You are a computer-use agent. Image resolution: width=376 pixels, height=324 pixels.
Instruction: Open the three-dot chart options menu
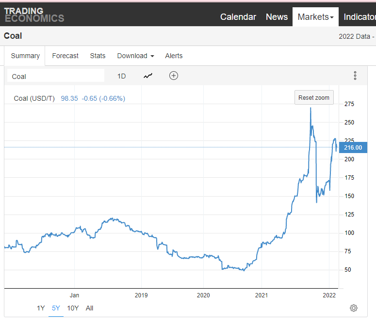tap(355, 76)
